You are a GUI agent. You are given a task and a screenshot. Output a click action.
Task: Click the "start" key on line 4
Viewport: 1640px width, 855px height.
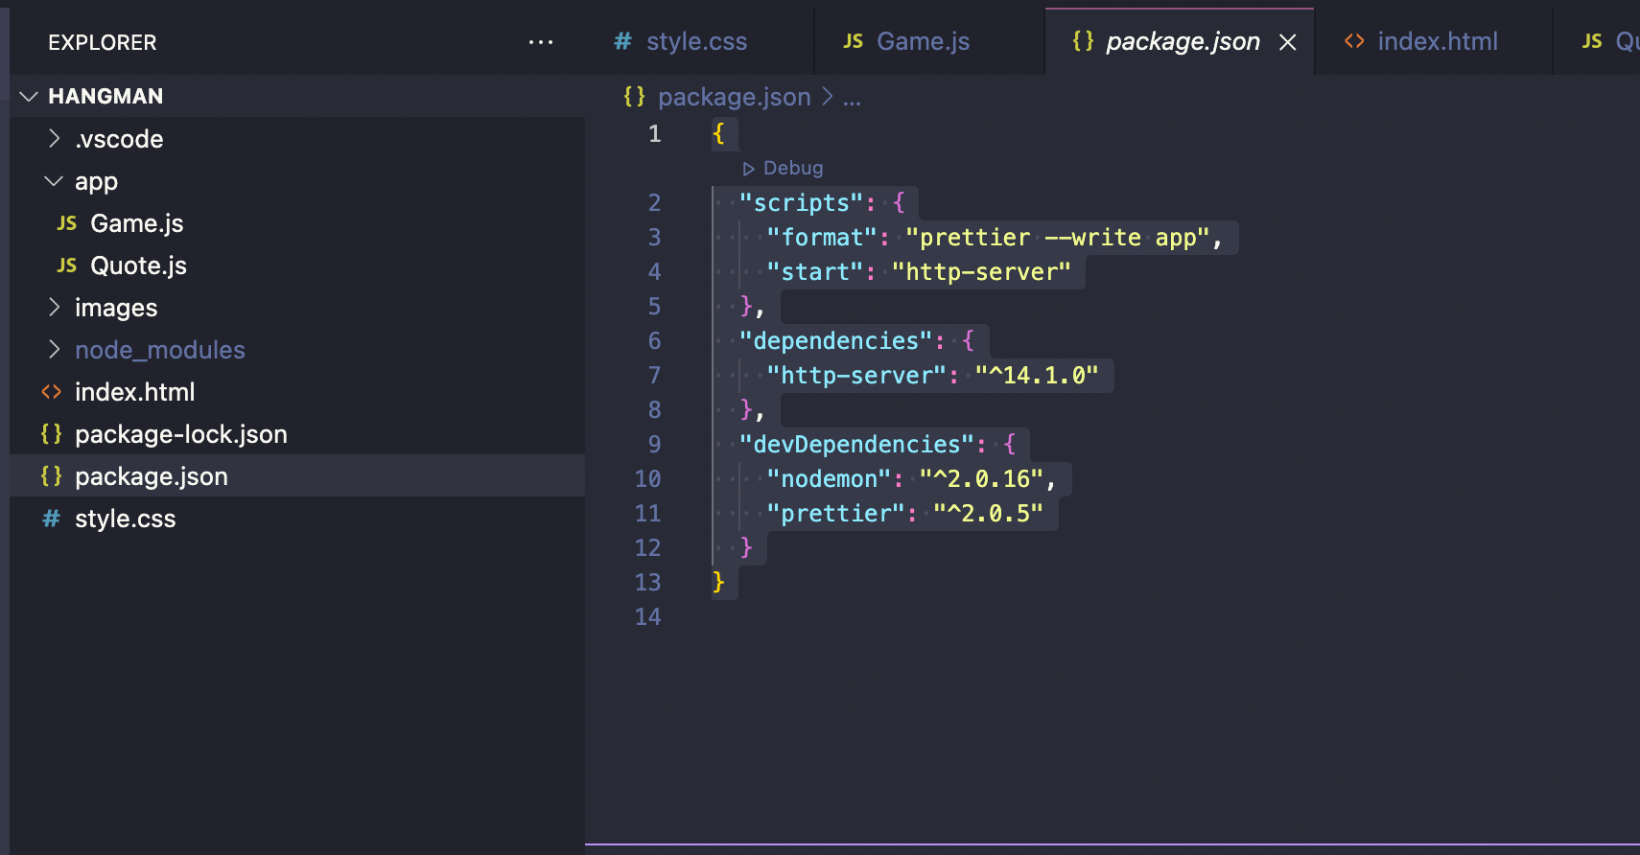tap(815, 272)
